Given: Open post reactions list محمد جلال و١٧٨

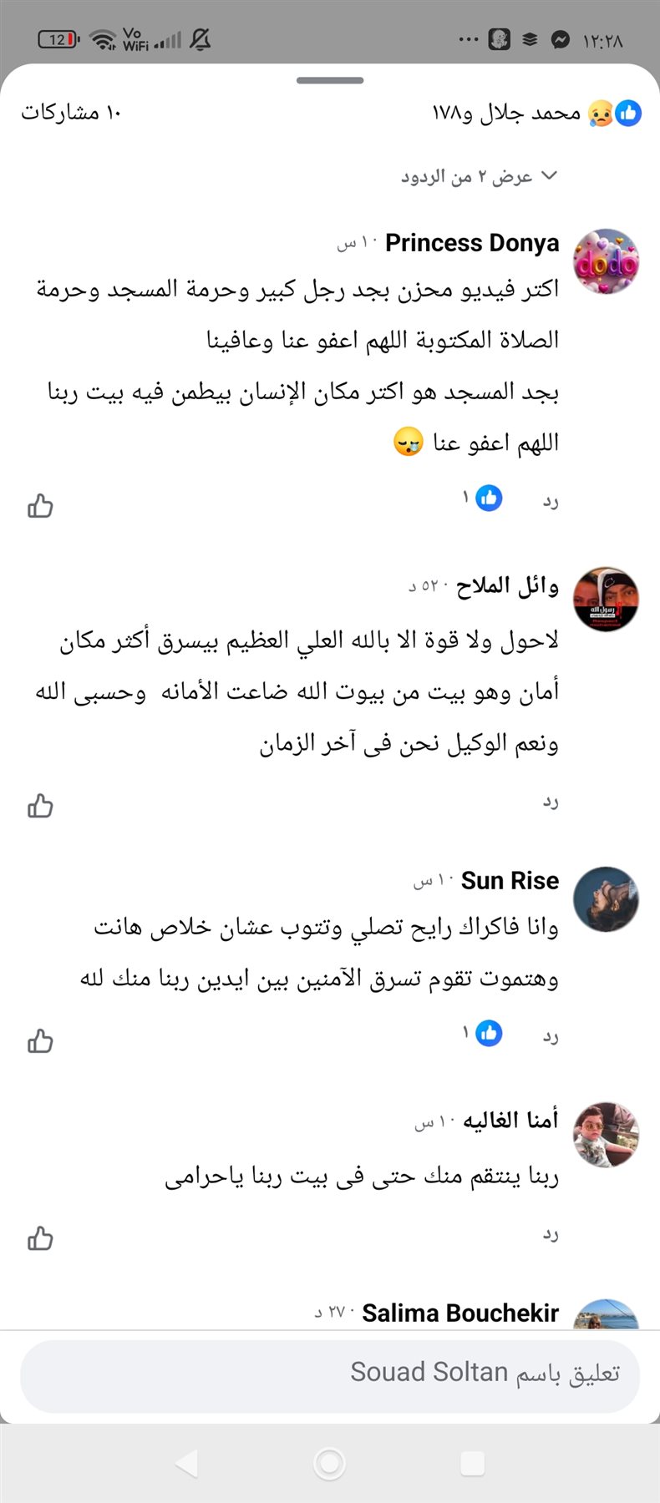Looking at the screenshot, I should click(x=535, y=113).
